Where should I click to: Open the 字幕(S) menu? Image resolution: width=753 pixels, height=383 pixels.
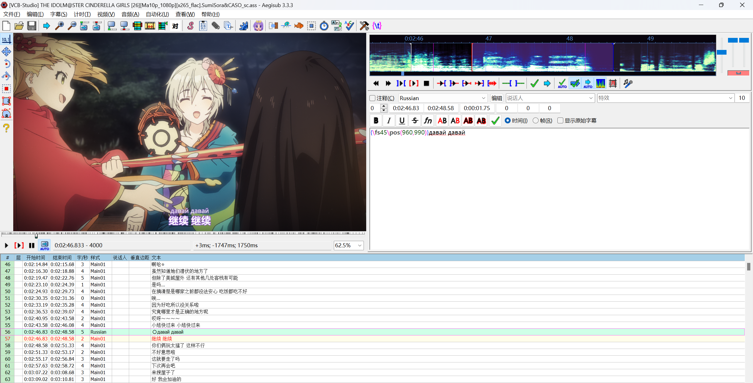tap(59, 14)
